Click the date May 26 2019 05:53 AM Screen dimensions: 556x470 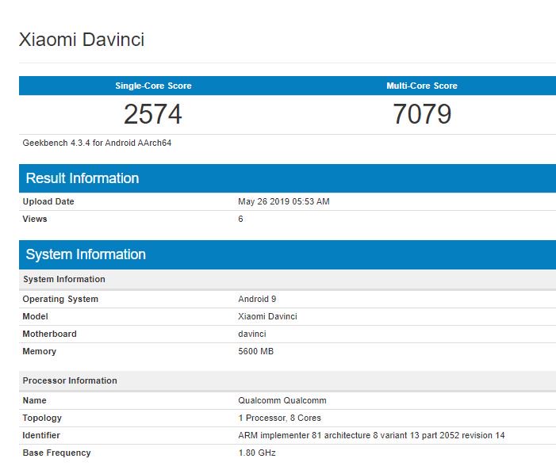coord(284,201)
